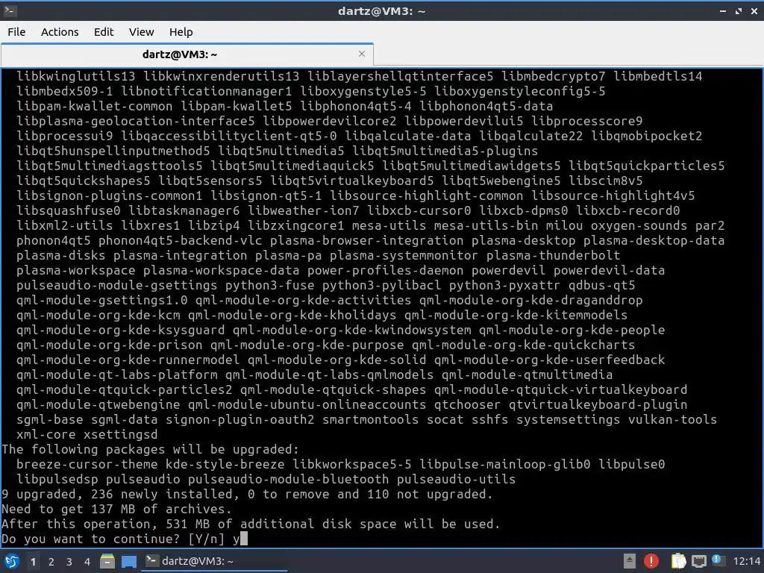Screen dimensions: 764x573
Task: Click the package name 'xsettingsd'
Action: (120, 435)
